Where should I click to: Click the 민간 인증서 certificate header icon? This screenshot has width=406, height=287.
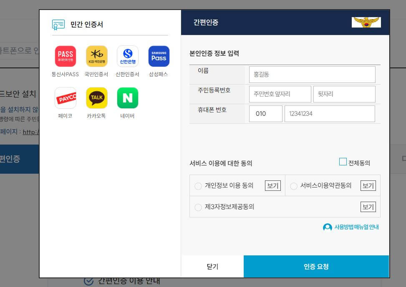58,25
